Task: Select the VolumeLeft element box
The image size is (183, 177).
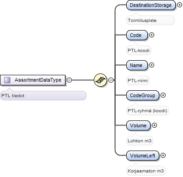Action: tap(143, 156)
